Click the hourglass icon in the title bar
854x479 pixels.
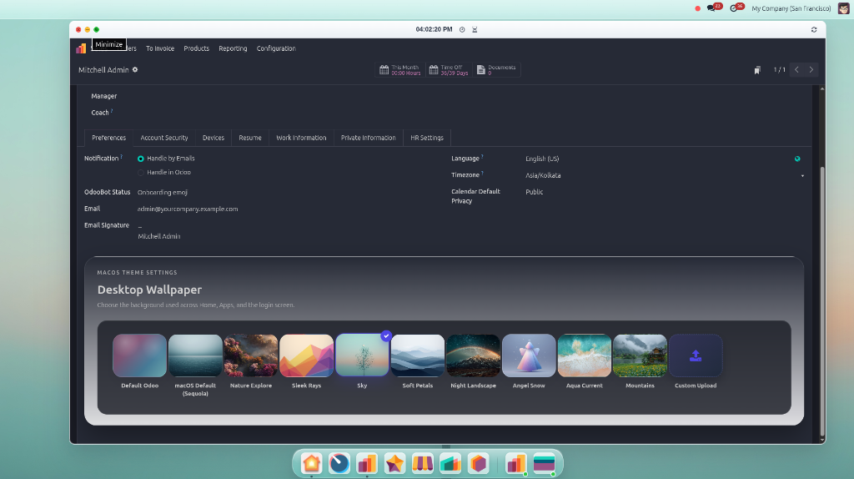[x=475, y=29]
